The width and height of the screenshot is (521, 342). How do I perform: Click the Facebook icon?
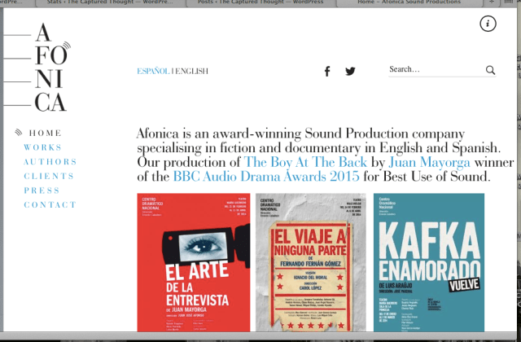[327, 71]
